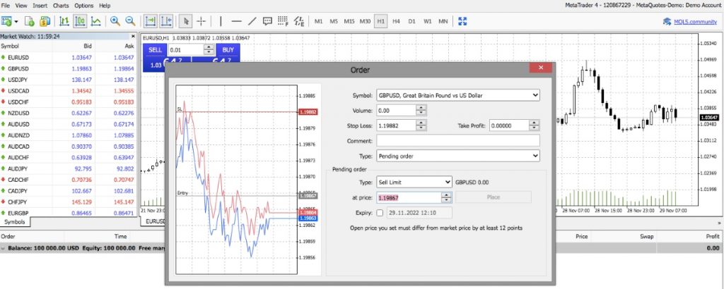The image size is (724, 289).
Task: Click the Comment input field
Action: pos(458,141)
